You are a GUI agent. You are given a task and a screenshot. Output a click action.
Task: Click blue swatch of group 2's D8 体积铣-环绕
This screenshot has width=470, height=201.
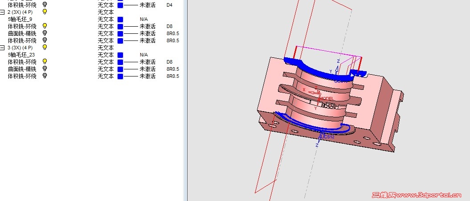tap(120, 27)
